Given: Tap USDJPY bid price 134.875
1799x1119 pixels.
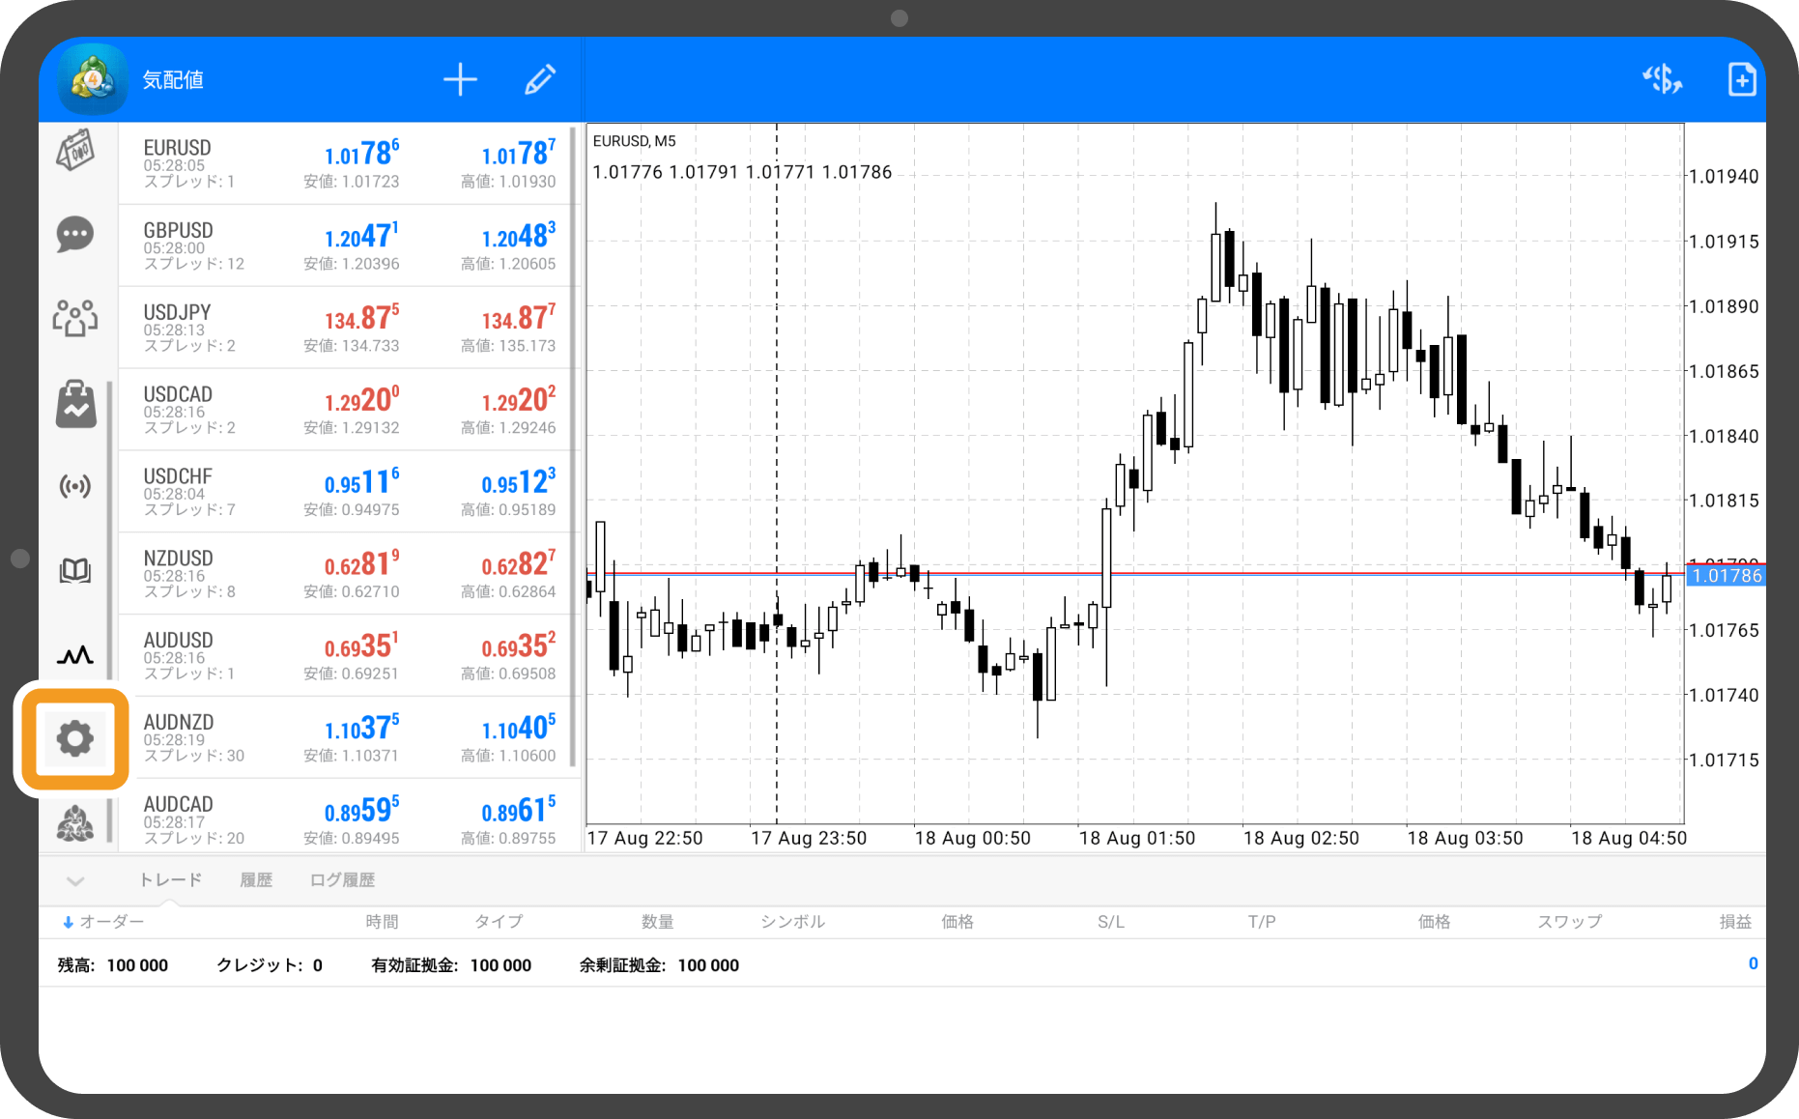Looking at the screenshot, I should (361, 317).
